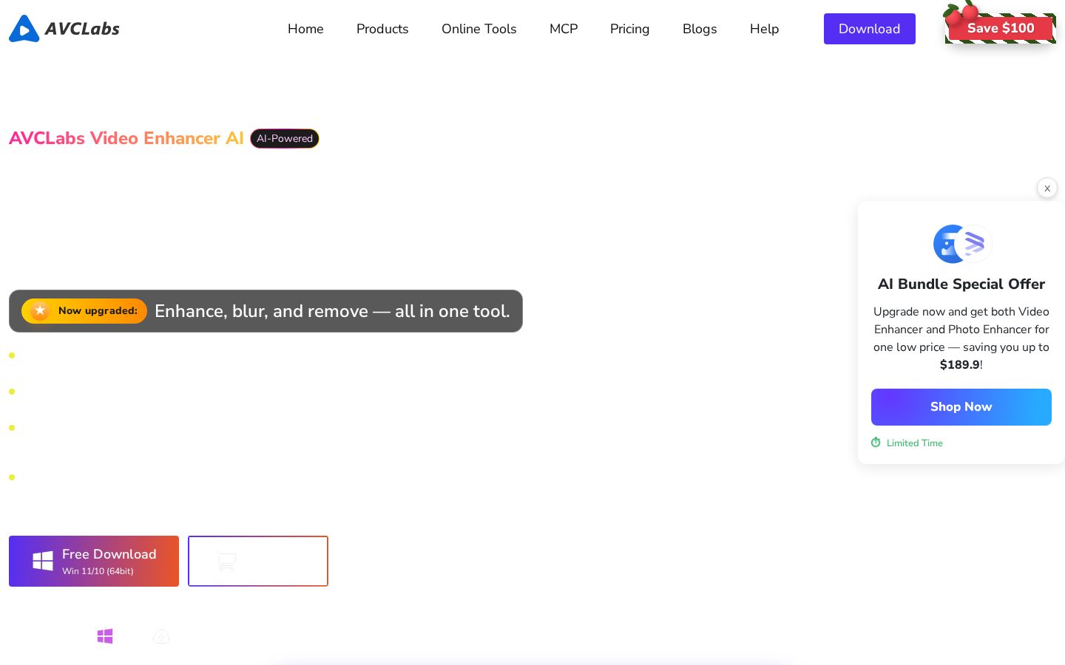Click the AI Bundle Special Offer heading

[x=961, y=284]
